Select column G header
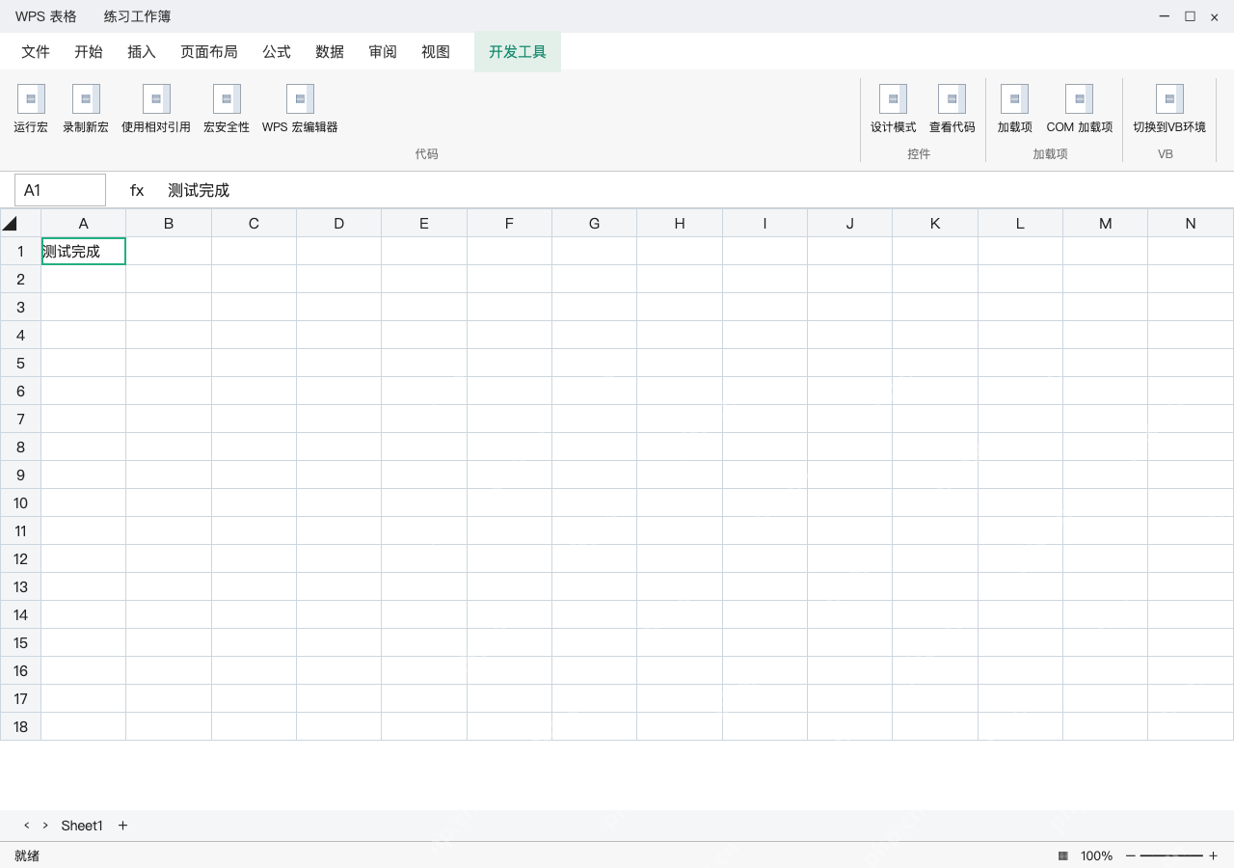The image size is (1234, 868). pos(594,223)
